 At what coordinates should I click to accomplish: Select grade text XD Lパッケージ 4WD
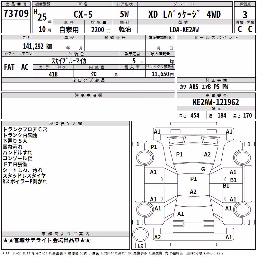pyautogui.click(x=184, y=14)
